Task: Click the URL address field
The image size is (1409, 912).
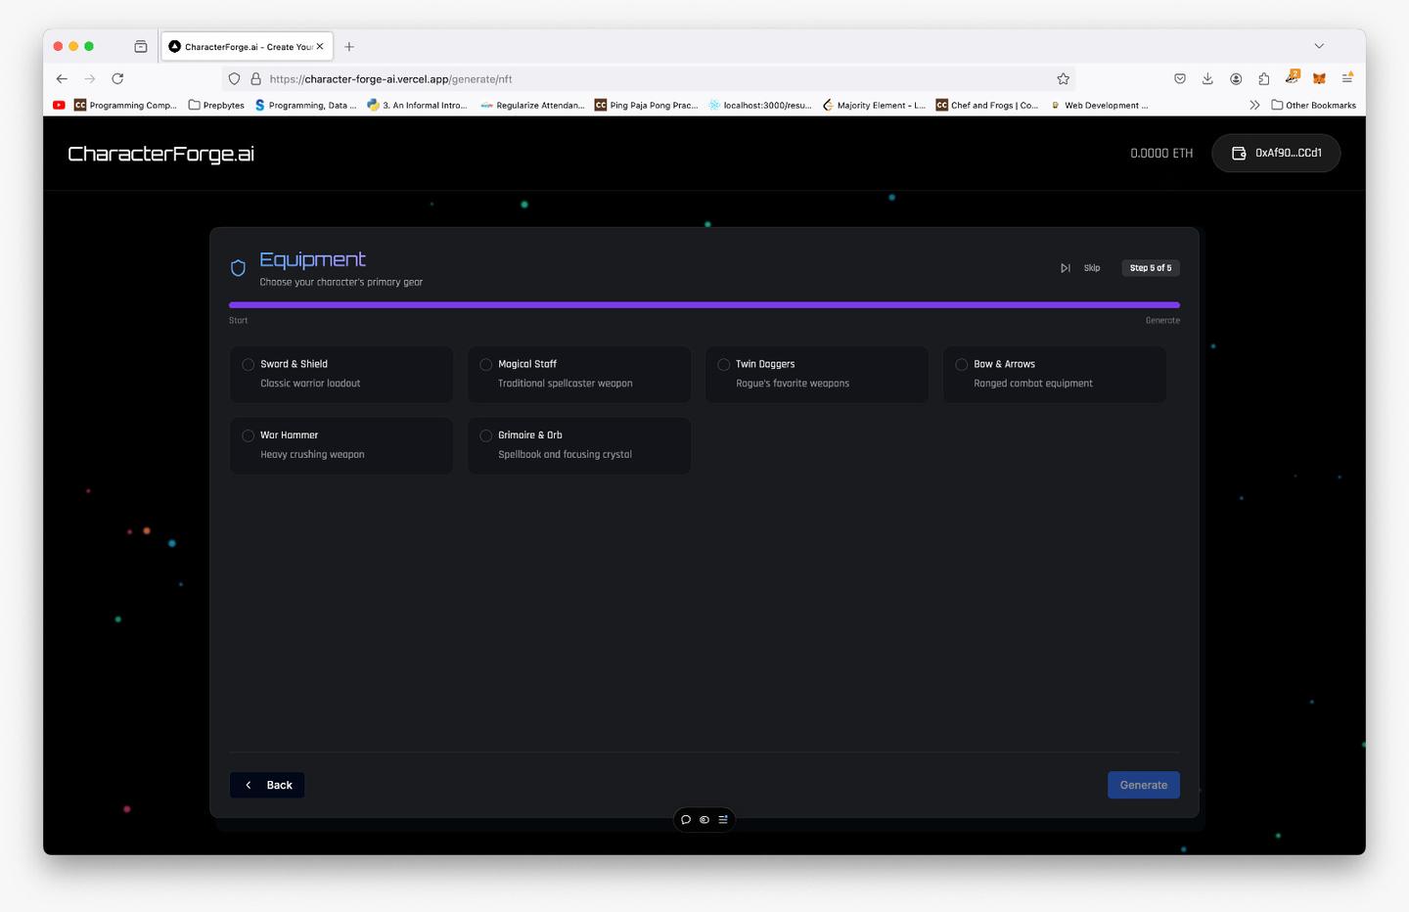Action: (647, 78)
